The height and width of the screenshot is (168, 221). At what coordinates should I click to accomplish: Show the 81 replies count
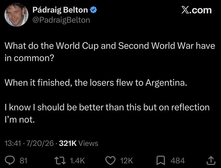coord(24,161)
